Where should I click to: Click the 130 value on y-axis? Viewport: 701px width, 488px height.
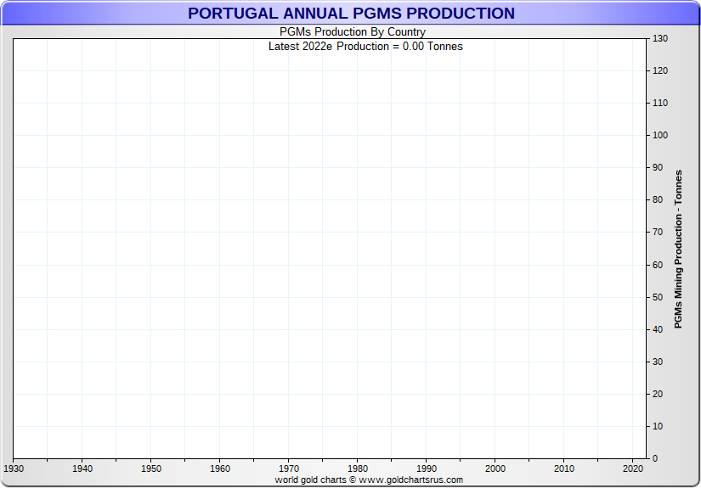(659, 39)
